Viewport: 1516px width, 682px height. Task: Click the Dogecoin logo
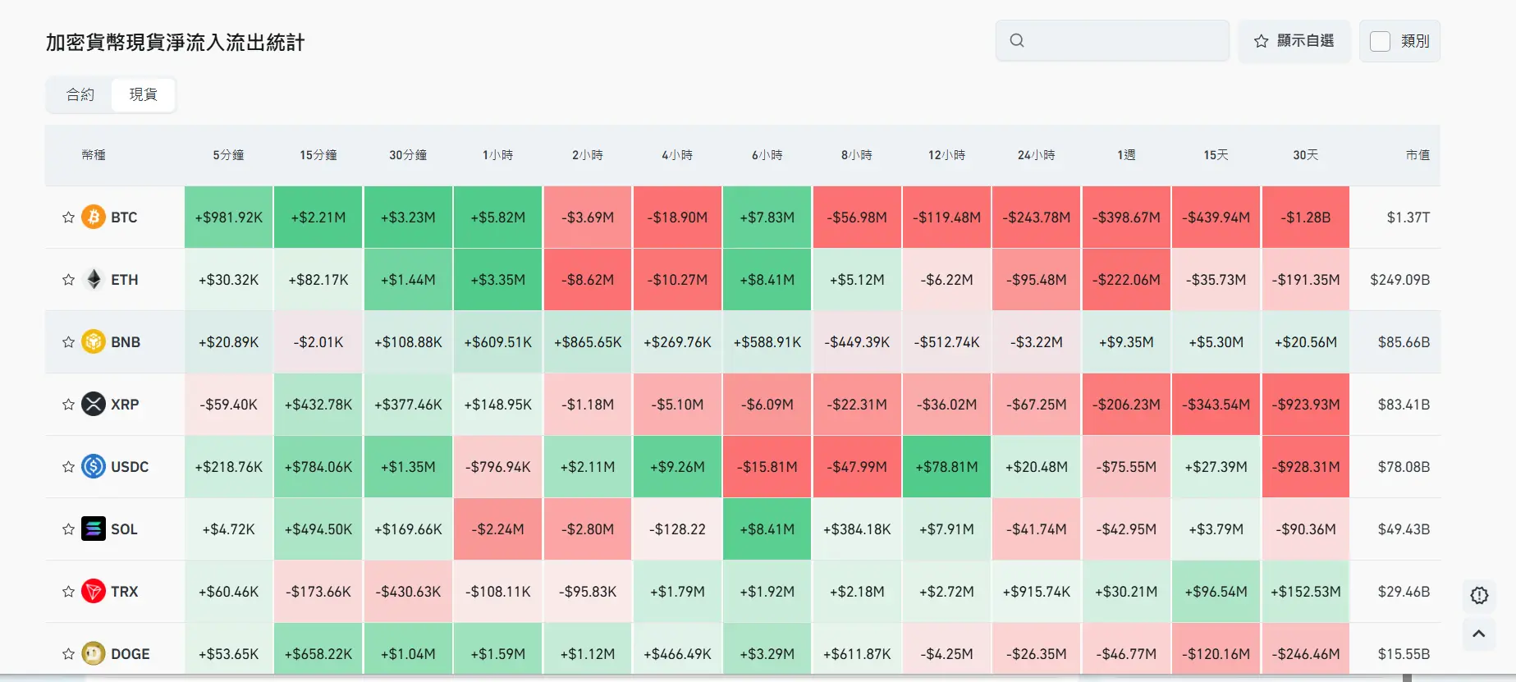coord(94,654)
